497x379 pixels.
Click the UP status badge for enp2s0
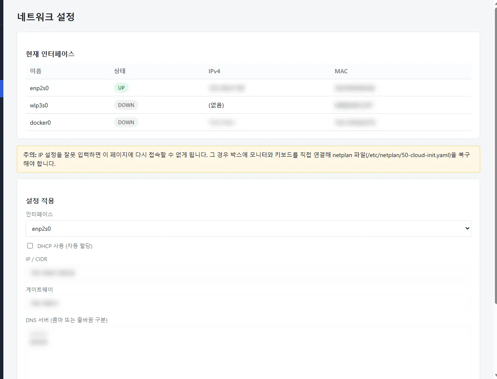pyautogui.click(x=121, y=88)
